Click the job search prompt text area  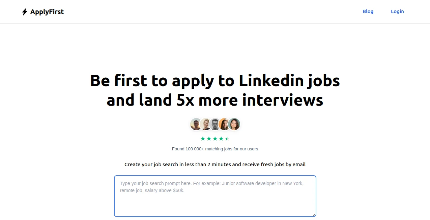(215, 196)
